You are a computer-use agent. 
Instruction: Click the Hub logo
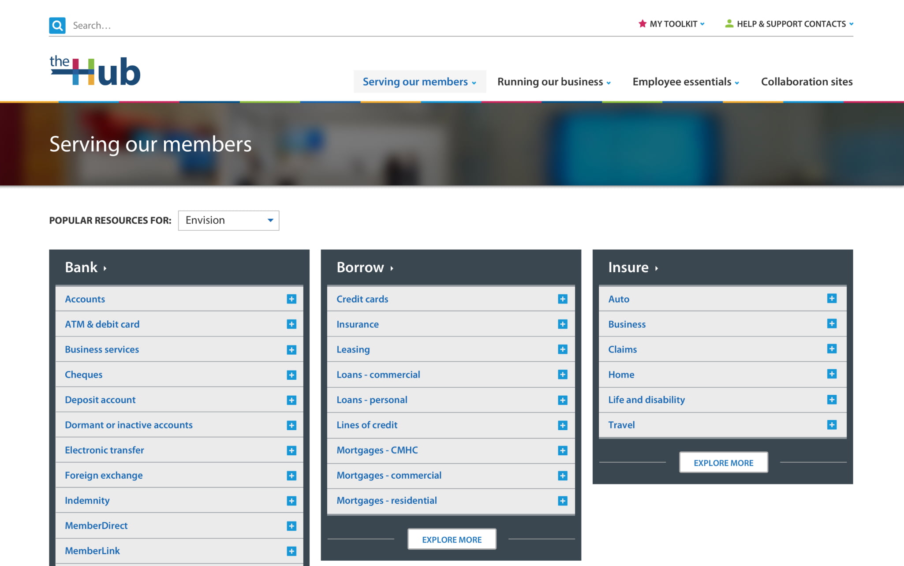(x=95, y=71)
